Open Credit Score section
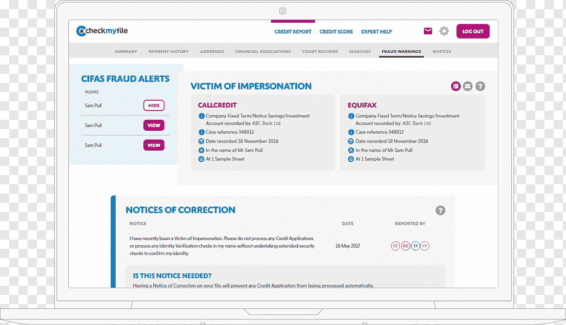Image resolution: width=566 pixels, height=325 pixels. [x=336, y=32]
